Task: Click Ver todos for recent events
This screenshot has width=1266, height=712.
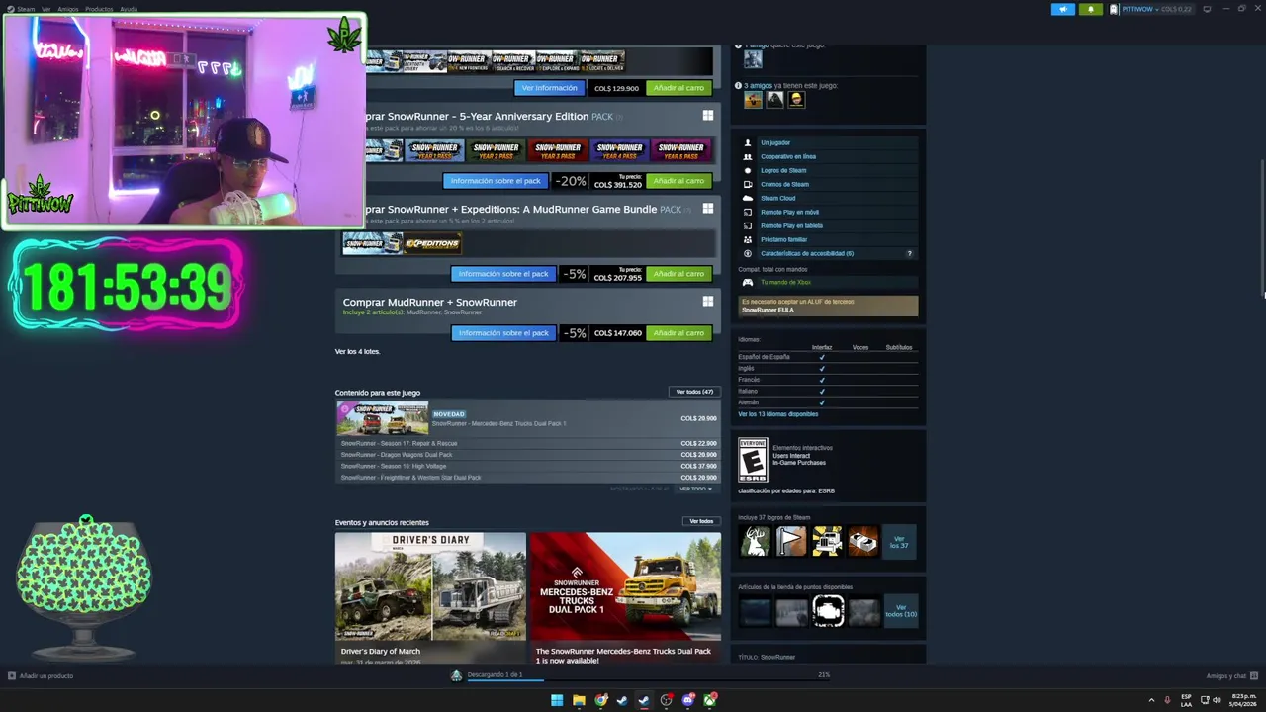Action: pos(701,521)
